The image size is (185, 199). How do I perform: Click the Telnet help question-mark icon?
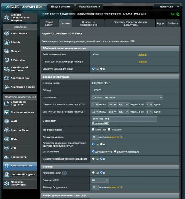click(64, 173)
